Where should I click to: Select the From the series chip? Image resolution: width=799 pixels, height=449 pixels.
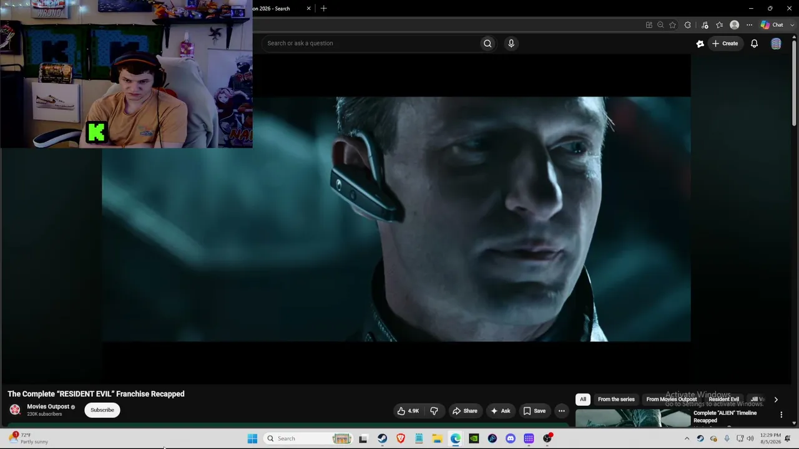click(616, 399)
